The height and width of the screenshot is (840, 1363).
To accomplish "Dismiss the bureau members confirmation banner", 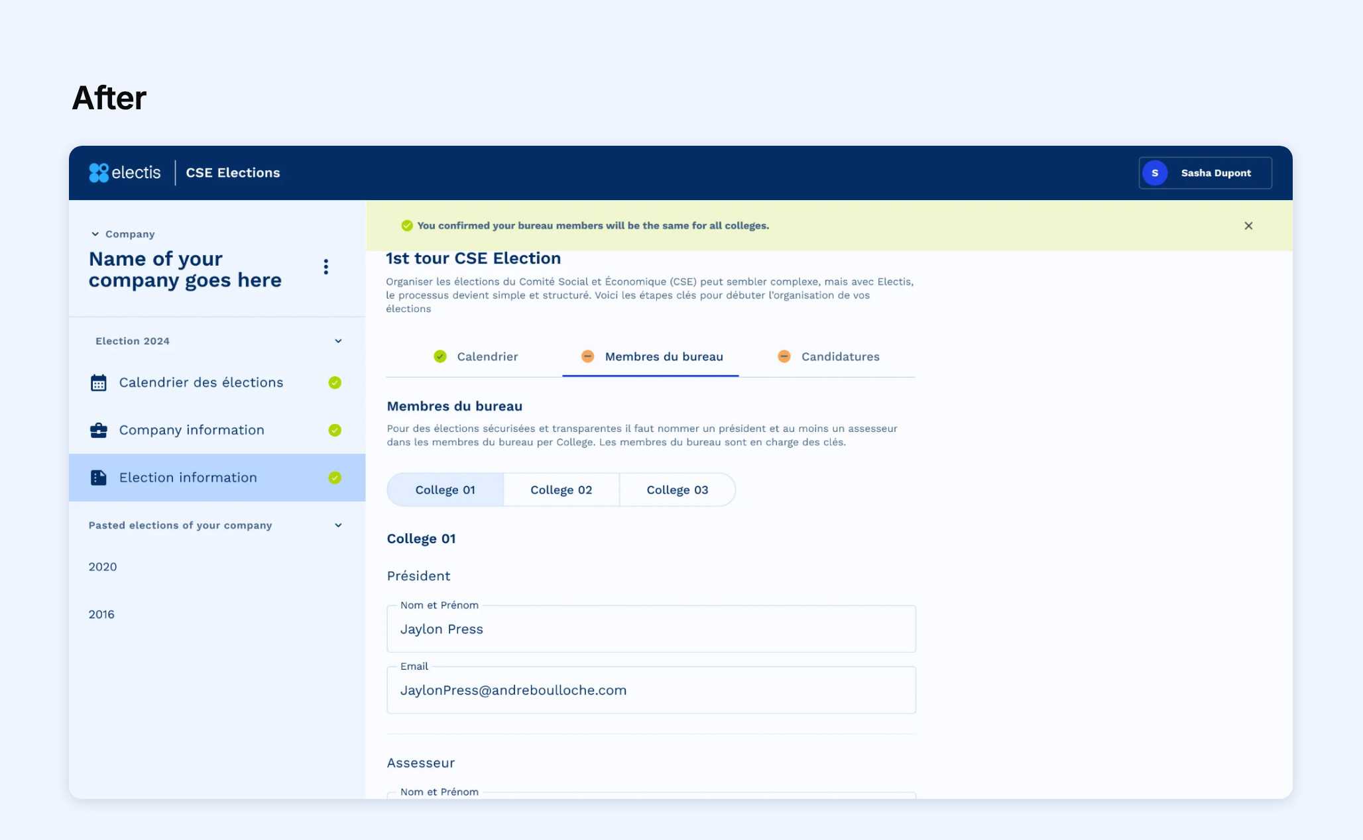I will click(x=1248, y=226).
